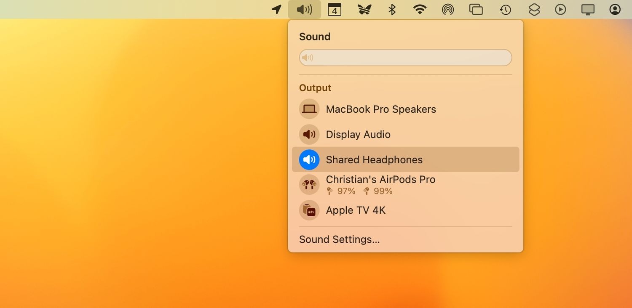Route audio to Apple TV 4K
The image size is (632, 308).
[405, 210]
